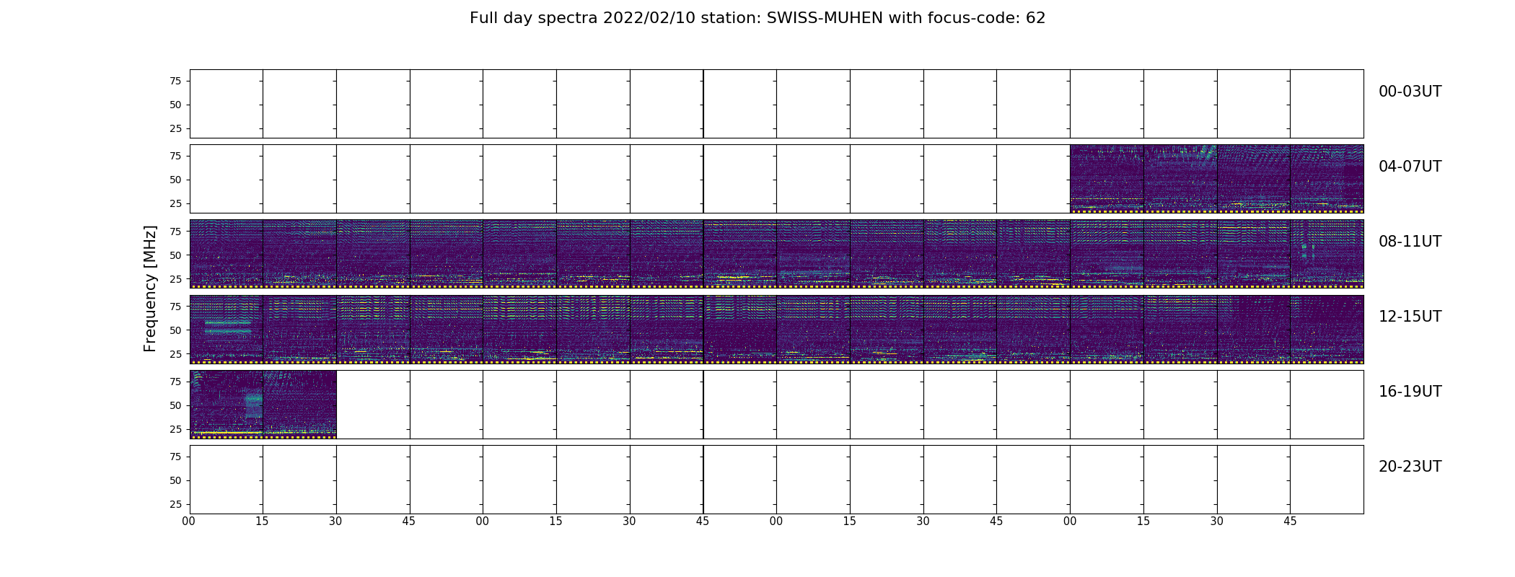Click the '50' tick of the 16-19UT row
This screenshot has width=1515, height=577.
coord(175,405)
